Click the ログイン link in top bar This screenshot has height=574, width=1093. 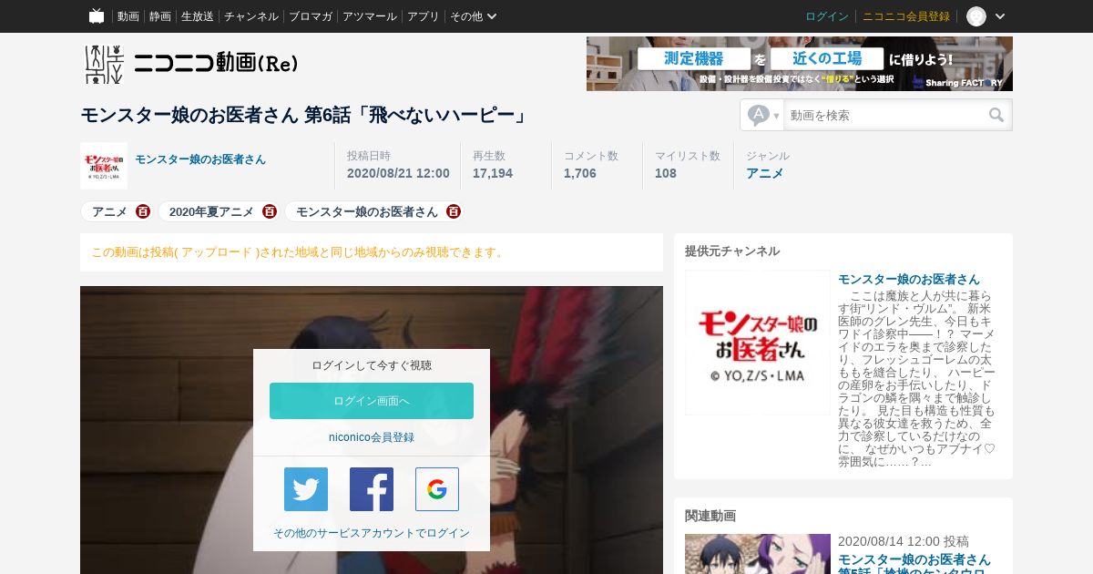point(827,16)
